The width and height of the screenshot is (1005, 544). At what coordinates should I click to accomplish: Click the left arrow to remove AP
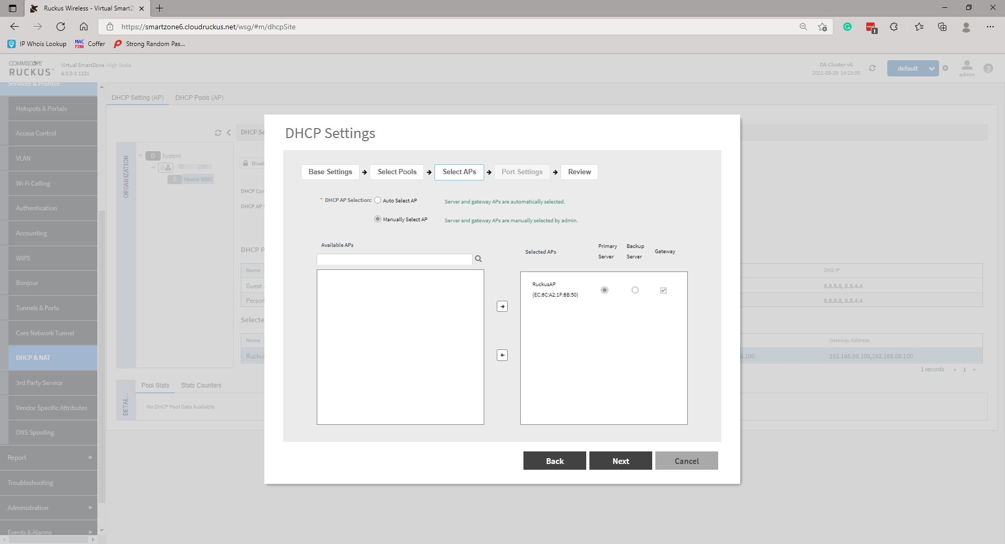pyautogui.click(x=502, y=356)
